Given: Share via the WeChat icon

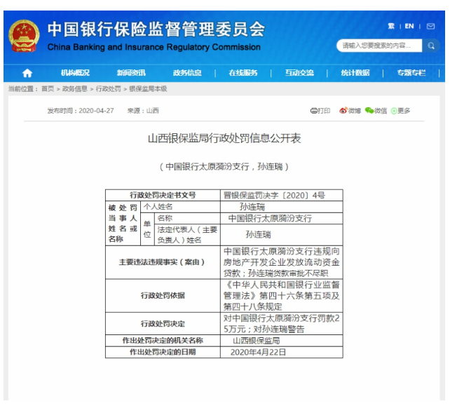Looking at the screenshot, I should pos(369,111).
